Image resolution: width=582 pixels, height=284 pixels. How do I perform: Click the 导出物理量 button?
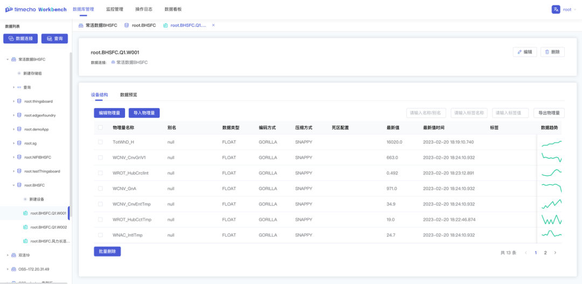[x=549, y=113]
